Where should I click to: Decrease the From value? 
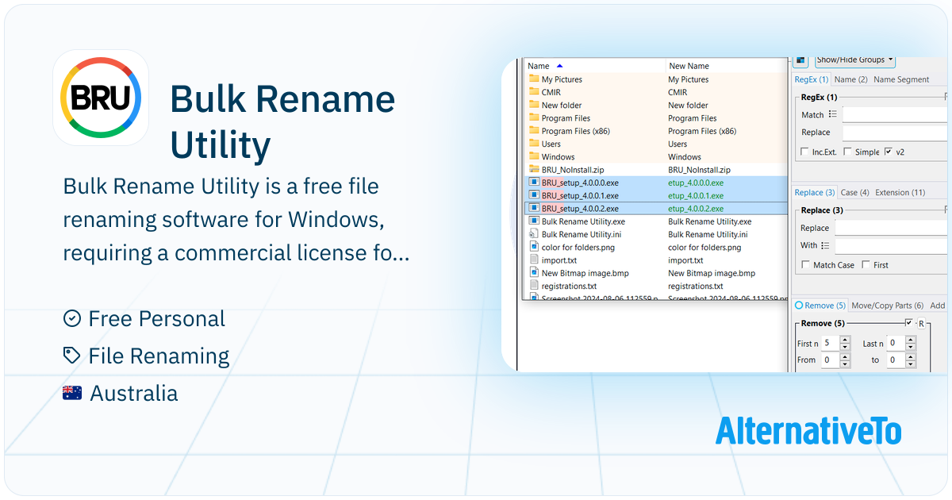point(845,363)
